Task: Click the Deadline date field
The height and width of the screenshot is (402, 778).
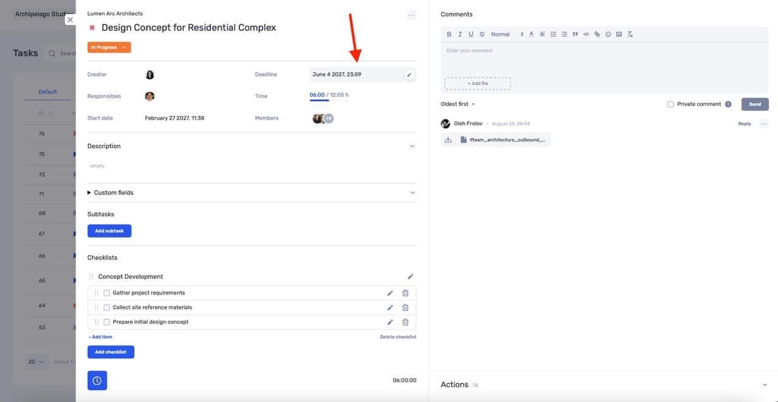Action: click(363, 75)
